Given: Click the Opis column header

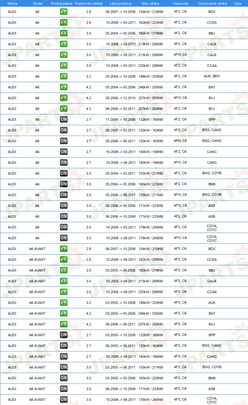Looking at the screenshot, I should [x=238, y=3].
